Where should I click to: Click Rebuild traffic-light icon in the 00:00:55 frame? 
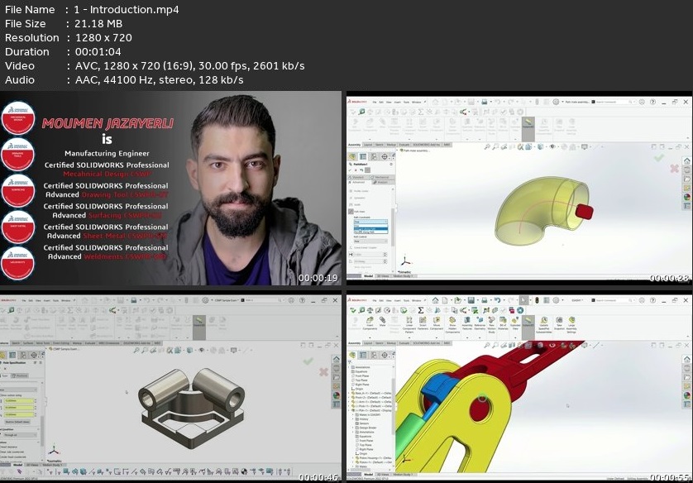click(537, 300)
